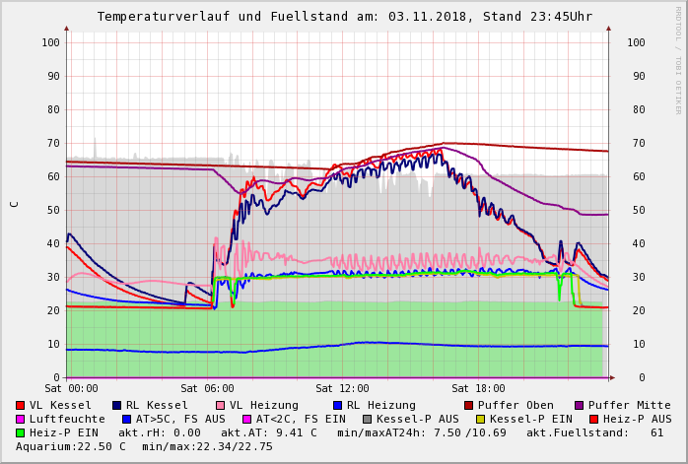Click the chart title Temperaturverlauf und Fuellstand
The width and height of the screenshot is (688, 464).
pos(344,17)
